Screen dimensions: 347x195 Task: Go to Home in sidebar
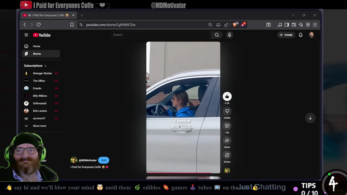point(41,46)
